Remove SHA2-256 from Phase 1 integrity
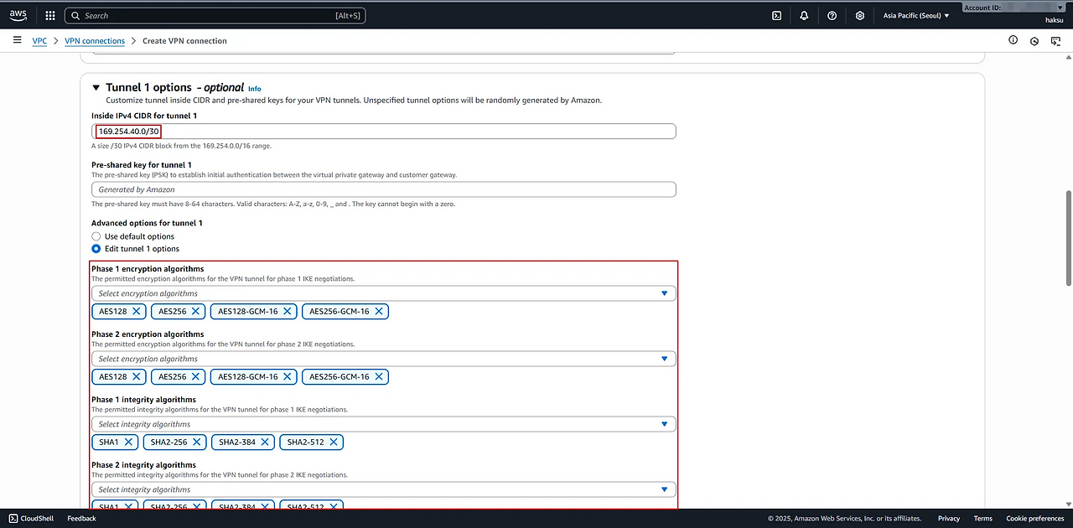1073x528 pixels. point(197,442)
